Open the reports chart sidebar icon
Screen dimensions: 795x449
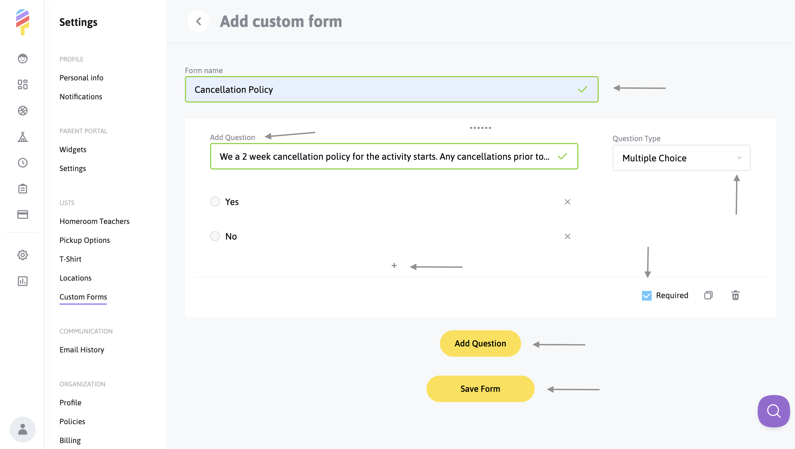click(22, 281)
